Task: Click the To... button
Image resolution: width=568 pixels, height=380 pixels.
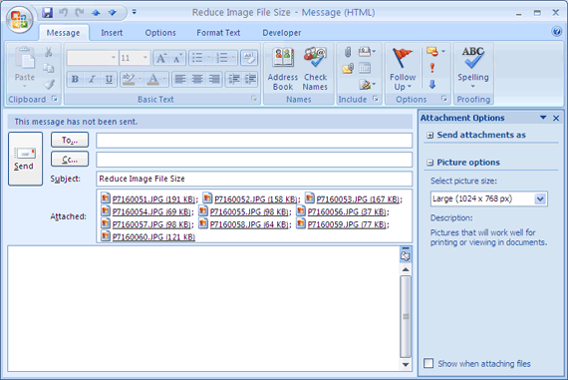Action: [70, 140]
